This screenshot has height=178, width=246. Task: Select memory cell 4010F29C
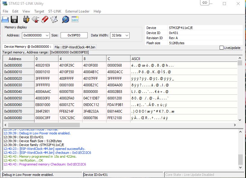(70, 65)
